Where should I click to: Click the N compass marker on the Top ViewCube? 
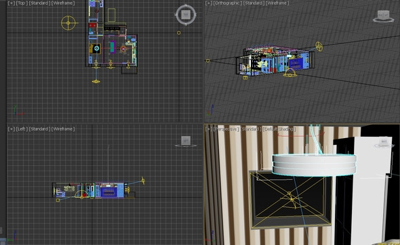[x=186, y=5]
